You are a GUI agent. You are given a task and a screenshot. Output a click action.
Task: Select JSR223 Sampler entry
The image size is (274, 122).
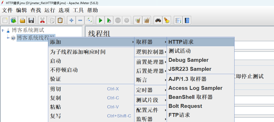pyautogui.click(x=201, y=69)
